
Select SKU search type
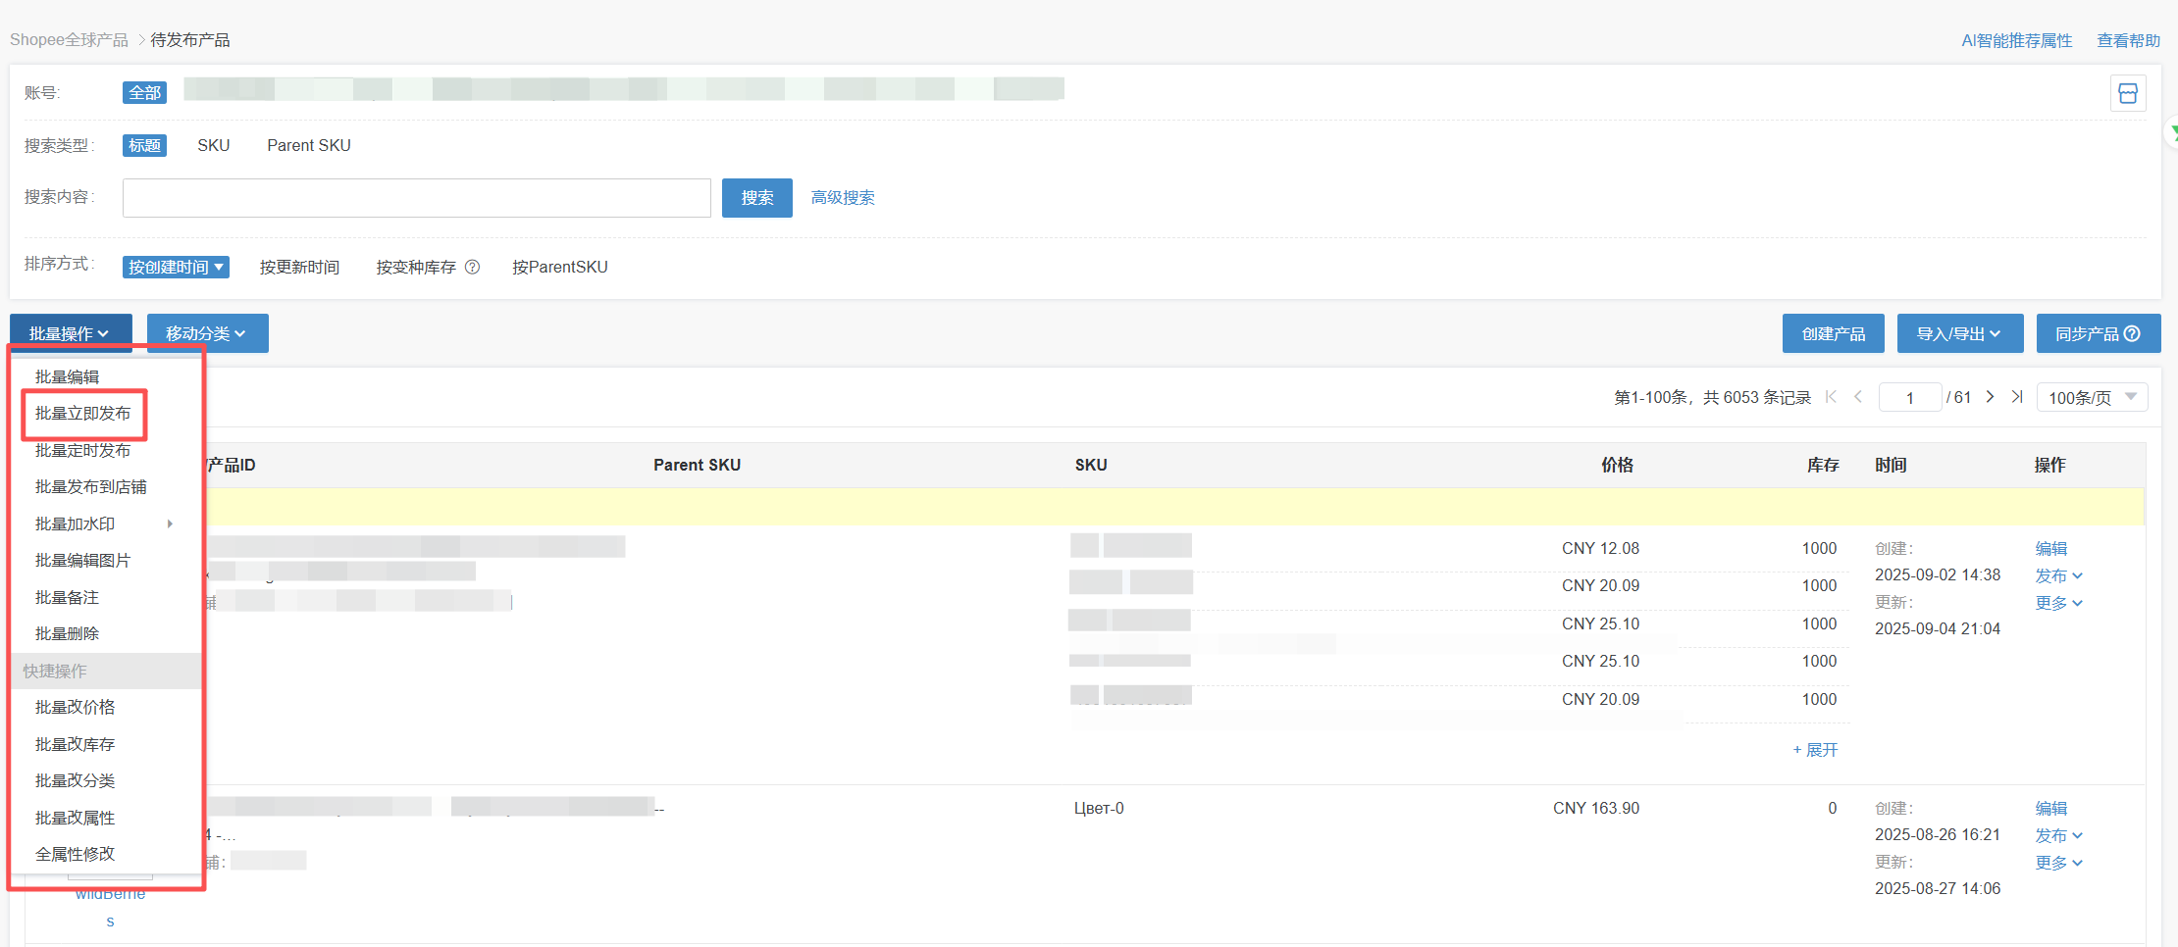(213, 145)
